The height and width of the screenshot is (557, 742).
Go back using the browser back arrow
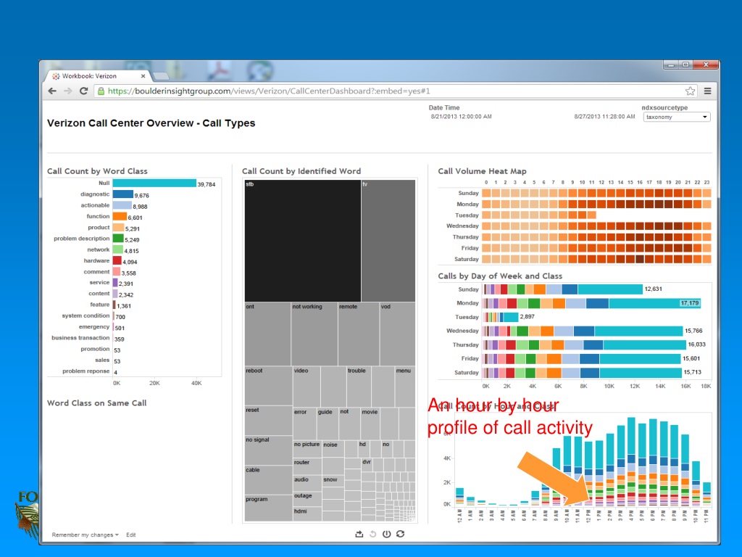coord(52,91)
